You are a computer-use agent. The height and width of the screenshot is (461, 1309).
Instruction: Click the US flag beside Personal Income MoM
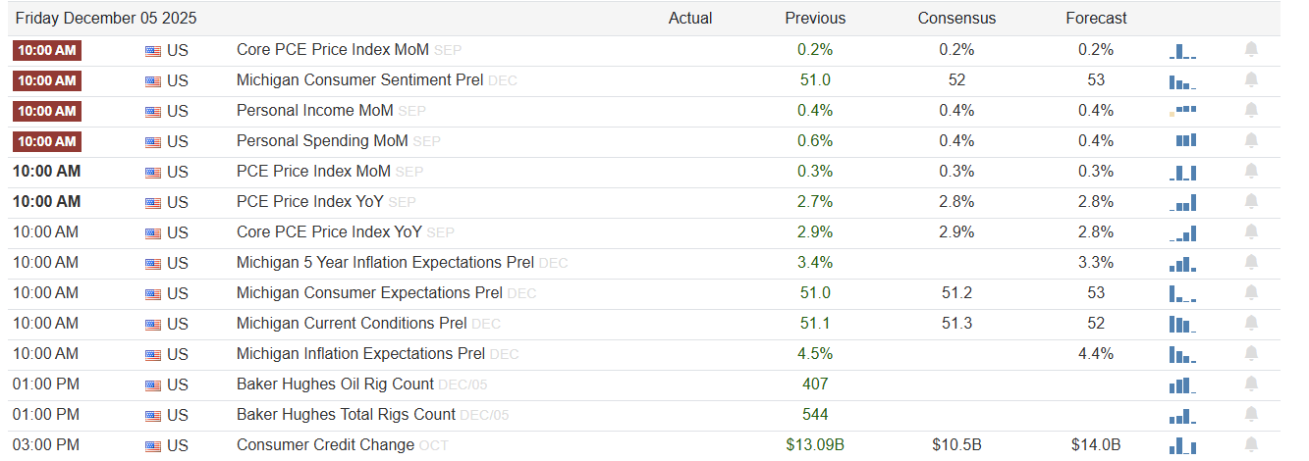tap(153, 111)
